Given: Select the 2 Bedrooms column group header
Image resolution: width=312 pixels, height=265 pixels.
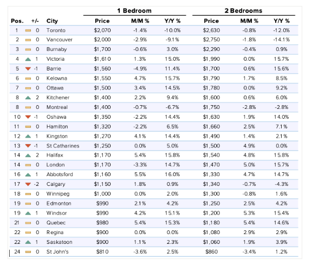Looking at the screenshot, I should [x=243, y=10].
